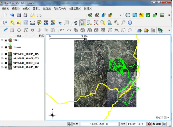Select the Pan Map hand tool
The image size is (173, 127).
click(76, 23)
